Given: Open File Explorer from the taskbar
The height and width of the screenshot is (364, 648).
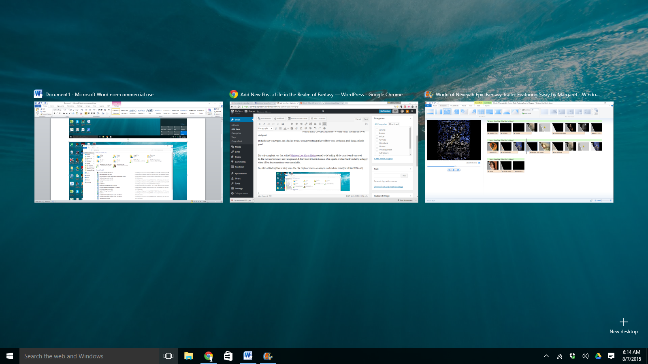Looking at the screenshot, I should tap(188, 356).
